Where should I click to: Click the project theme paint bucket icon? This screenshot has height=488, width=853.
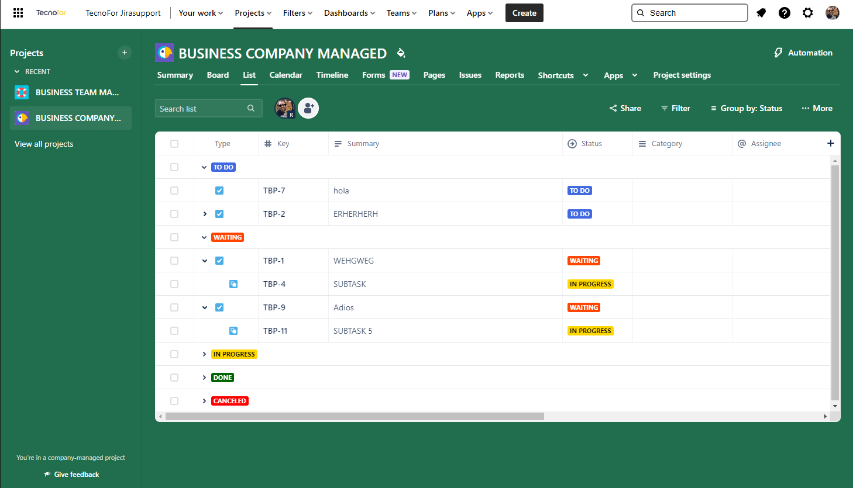click(x=401, y=53)
